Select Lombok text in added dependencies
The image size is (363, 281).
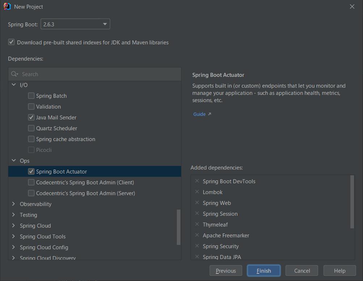[213, 192]
